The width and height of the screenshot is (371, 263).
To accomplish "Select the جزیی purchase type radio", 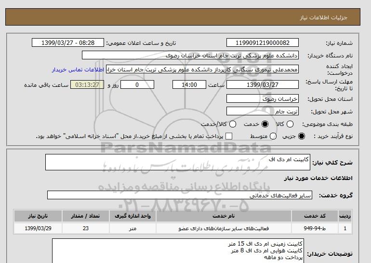I will [302, 136].
